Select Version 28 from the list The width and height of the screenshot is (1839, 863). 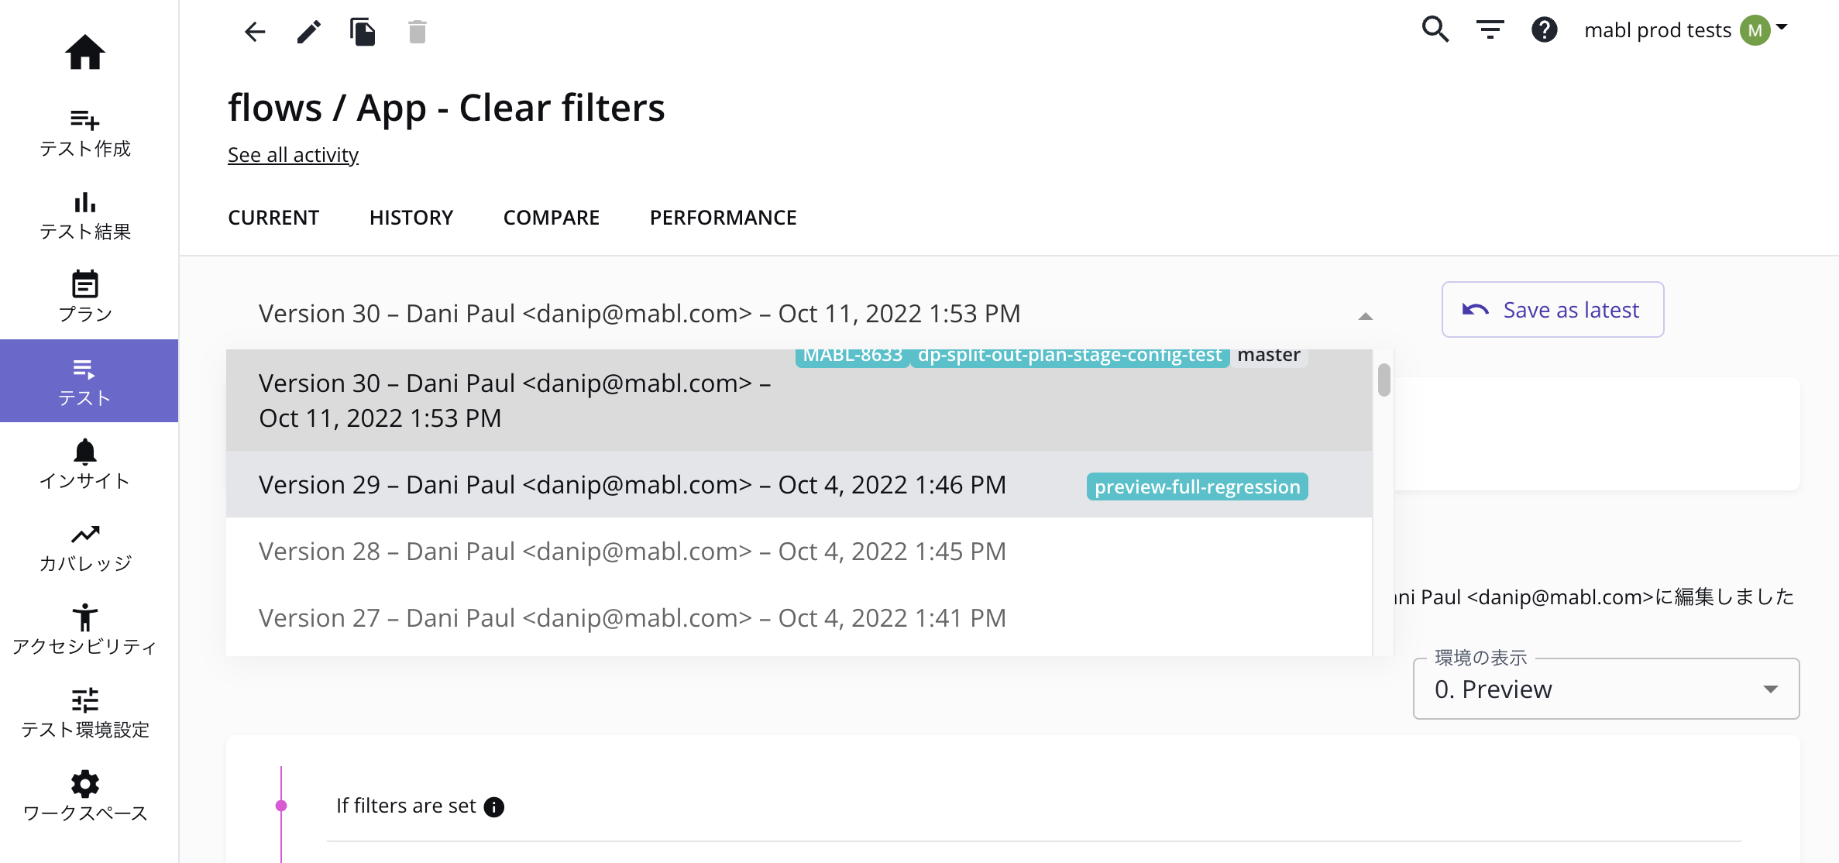(632, 552)
